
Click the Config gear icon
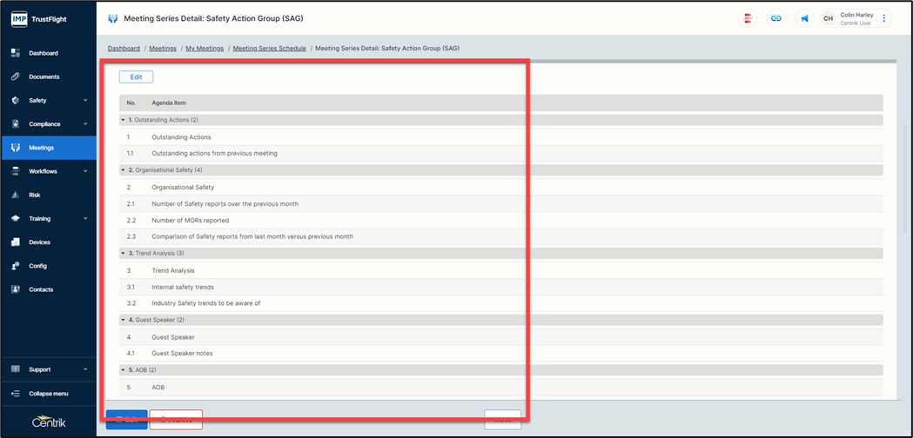coord(16,266)
